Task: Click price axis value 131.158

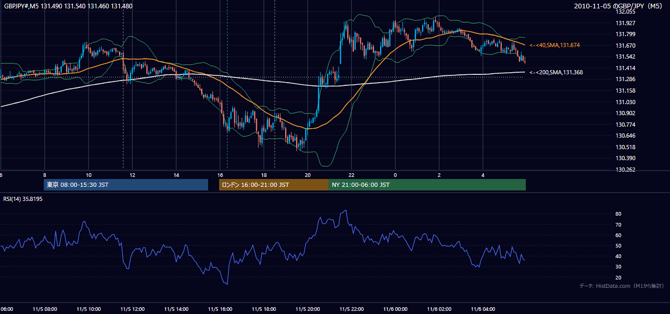Action: (x=625, y=91)
